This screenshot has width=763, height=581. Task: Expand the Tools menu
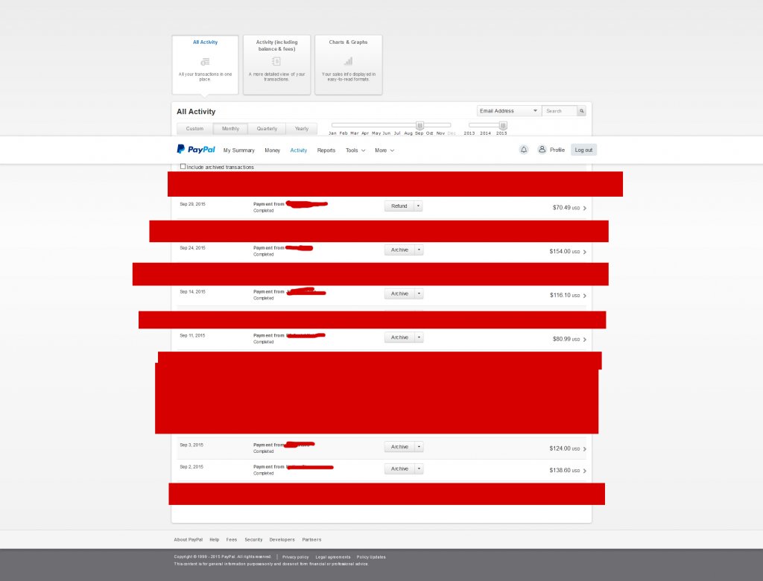click(355, 150)
